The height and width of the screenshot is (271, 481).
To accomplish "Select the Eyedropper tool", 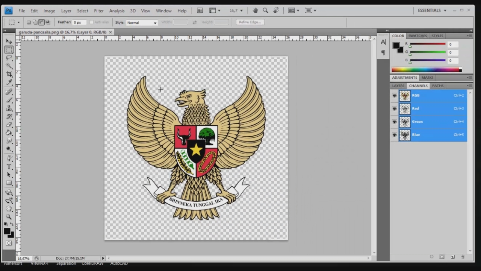I will pyautogui.click(x=9, y=82).
